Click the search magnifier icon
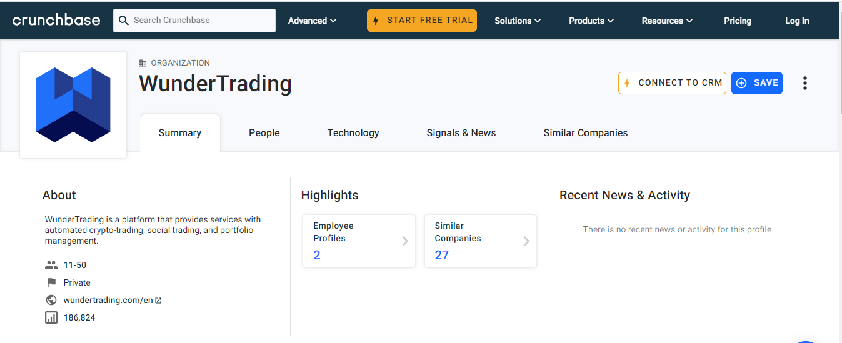 tap(124, 21)
